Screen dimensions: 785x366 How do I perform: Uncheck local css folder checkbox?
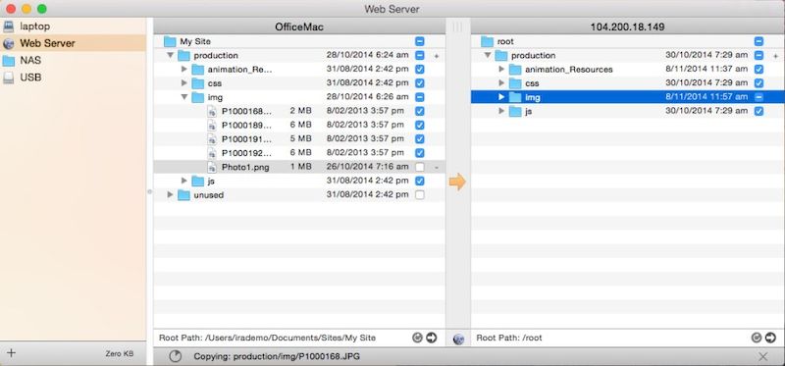click(x=420, y=83)
